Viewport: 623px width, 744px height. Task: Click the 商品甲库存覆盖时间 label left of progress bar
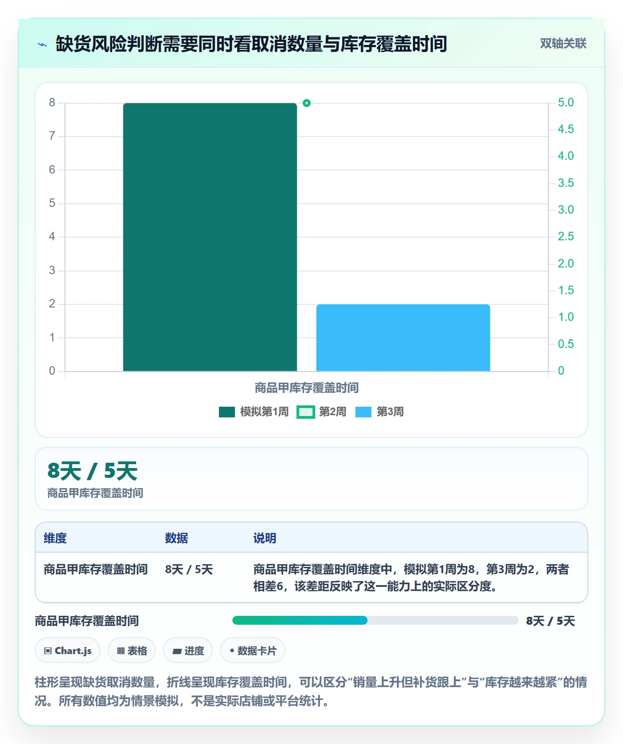(x=87, y=621)
